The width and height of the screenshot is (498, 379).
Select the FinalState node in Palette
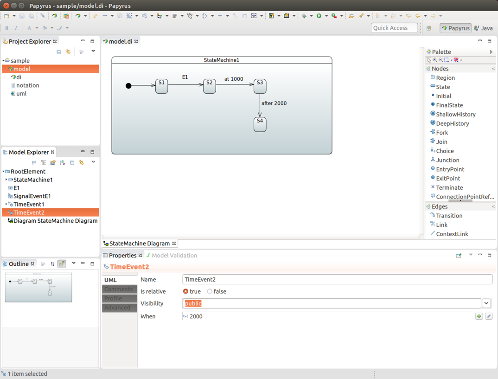447,105
